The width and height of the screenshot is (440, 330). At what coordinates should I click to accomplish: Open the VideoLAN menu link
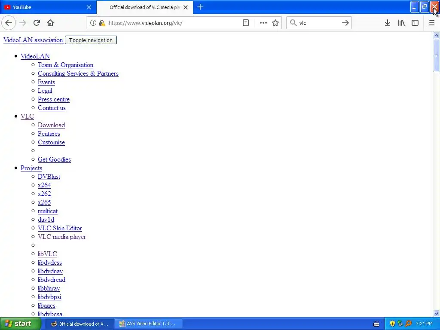click(x=35, y=56)
